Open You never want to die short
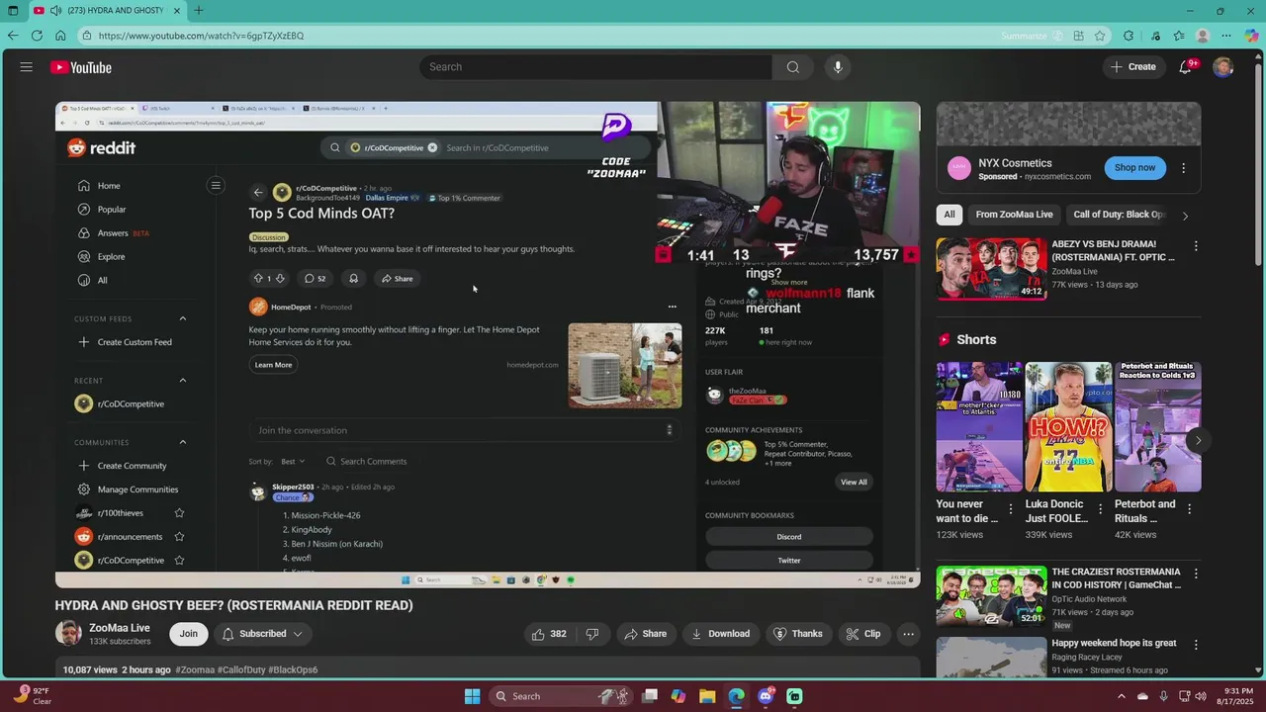This screenshot has height=712, width=1266. pyautogui.click(x=979, y=426)
